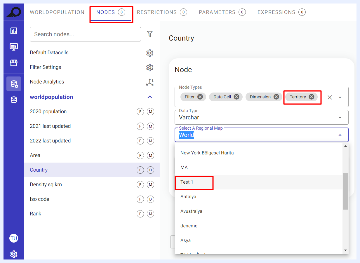
Task: Remove the Dimension node type chip
Action: coord(276,97)
